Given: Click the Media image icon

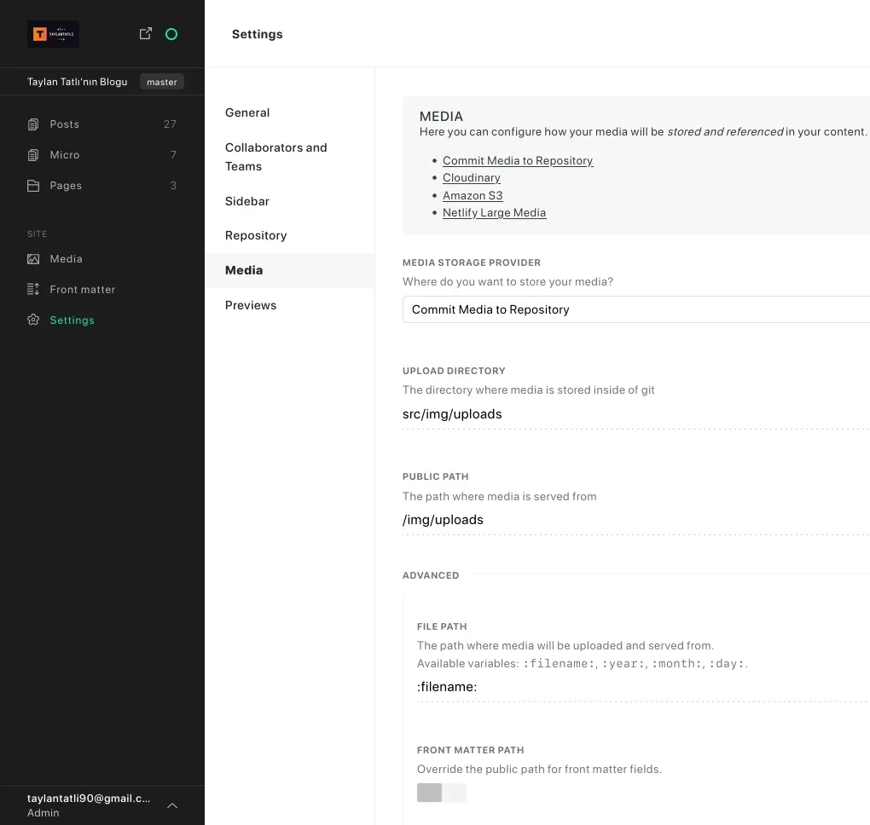Looking at the screenshot, I should [33, 259].
